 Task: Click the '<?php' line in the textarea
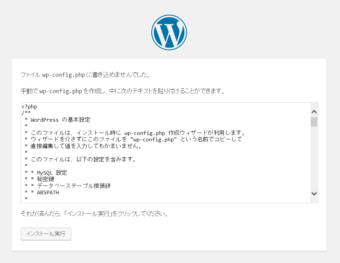pyautogui.click(x=29, y=107)
